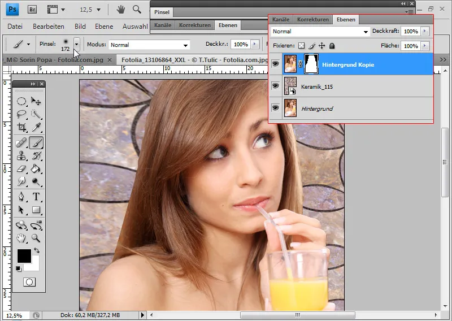
Task: Select the Zoom tool in the toolbox
Action: tap(36, 238)
